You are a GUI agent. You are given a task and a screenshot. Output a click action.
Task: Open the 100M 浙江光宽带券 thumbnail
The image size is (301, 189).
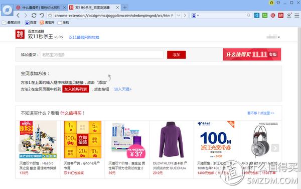click(x=216, y=139)
